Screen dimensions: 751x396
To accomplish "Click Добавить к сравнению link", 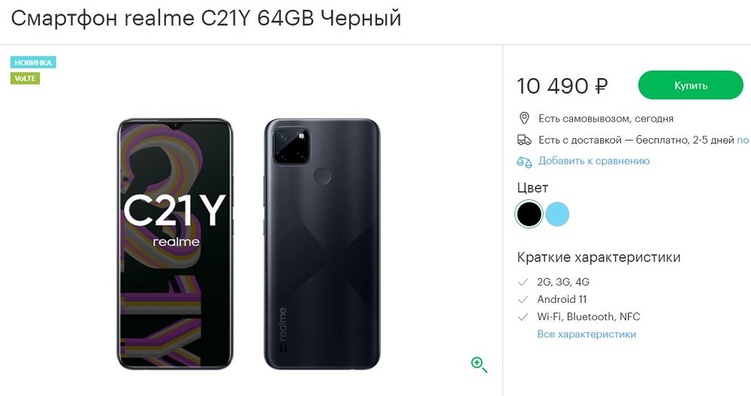I will tap(594, 161).
